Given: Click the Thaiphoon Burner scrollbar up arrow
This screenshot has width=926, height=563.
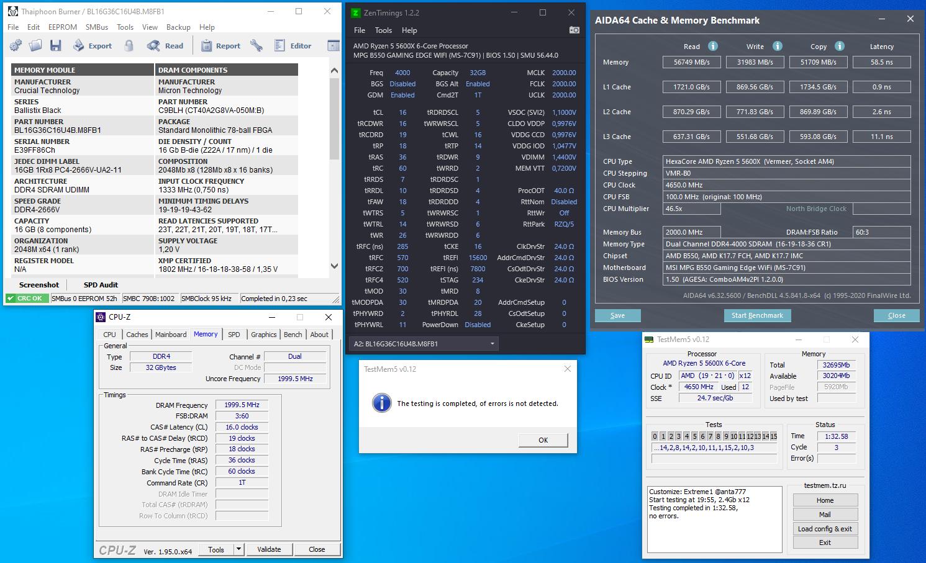Looking at the screenshot, I should click(x=334, y=70).
